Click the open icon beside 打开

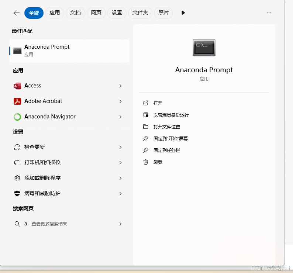pyautogui.click(x=146, y=103)
